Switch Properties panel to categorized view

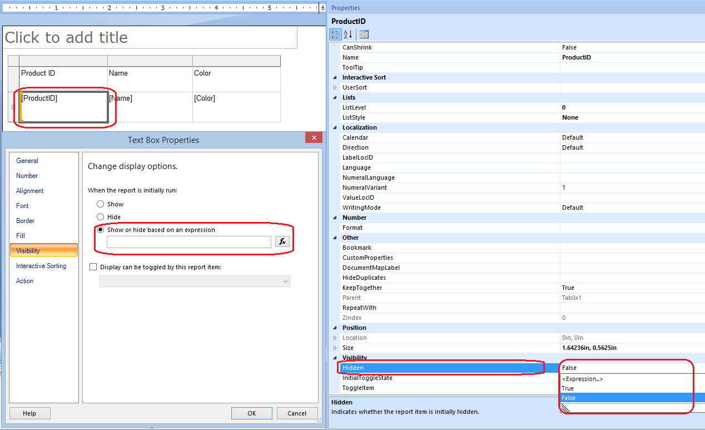(335, 34)
